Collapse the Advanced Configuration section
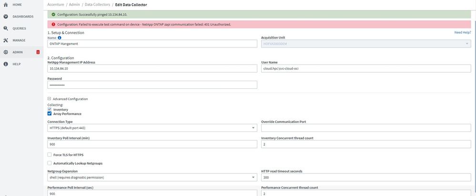Image resolution: width=476 pixels, height=196 pixels. click(x=49, y=99)
